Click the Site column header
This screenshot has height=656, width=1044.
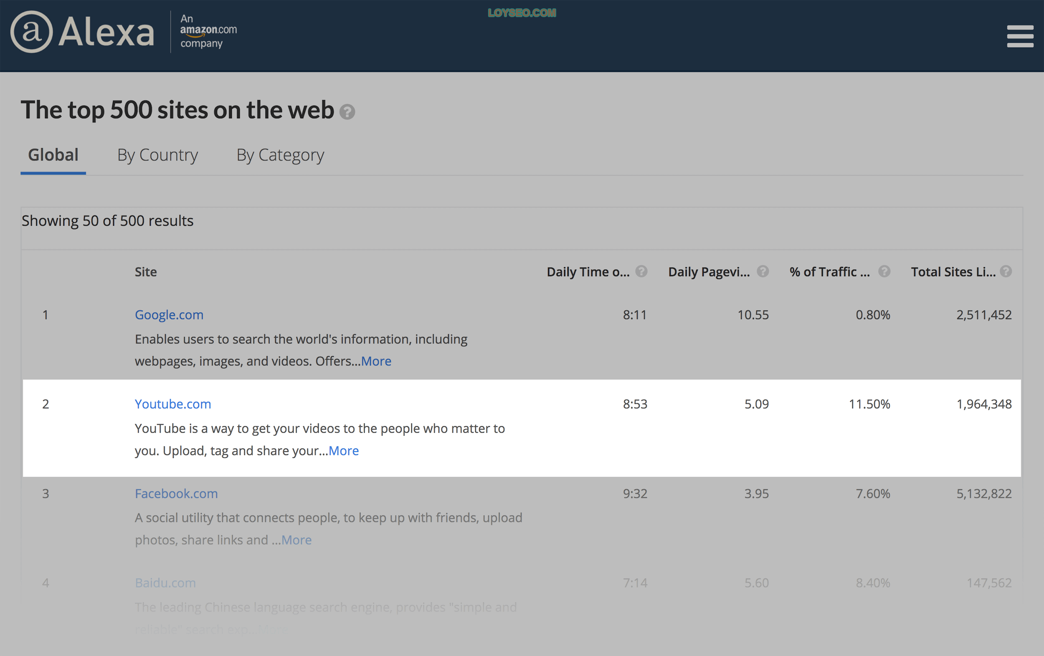[x=146, y=272]
